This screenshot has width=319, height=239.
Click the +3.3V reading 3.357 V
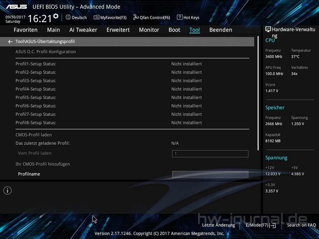click(x=272, y=191)
